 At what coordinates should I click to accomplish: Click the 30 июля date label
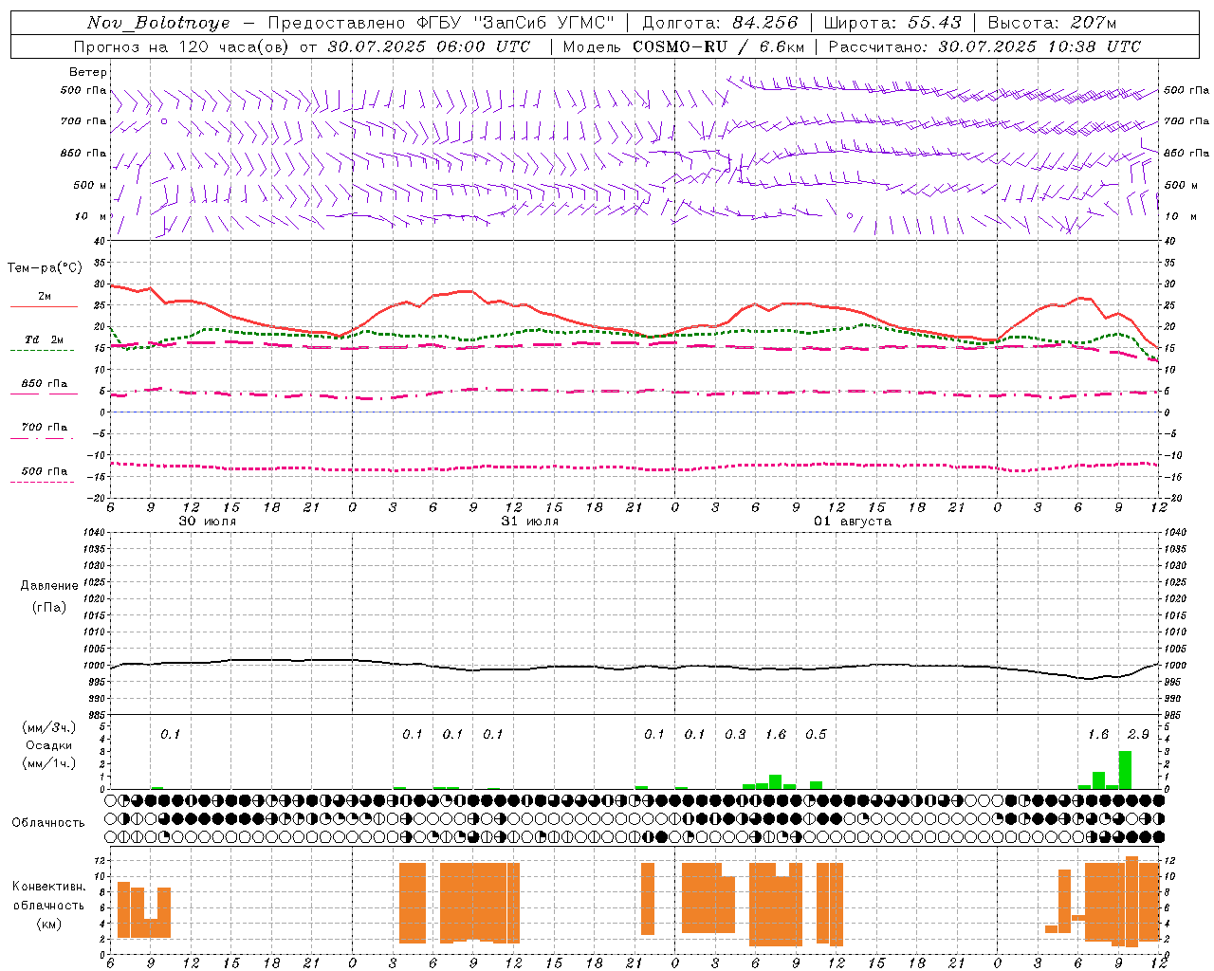coord(208,522)
